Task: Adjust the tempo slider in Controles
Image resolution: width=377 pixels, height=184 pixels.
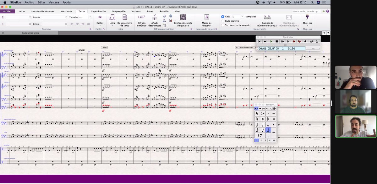Action: [313, 49]
